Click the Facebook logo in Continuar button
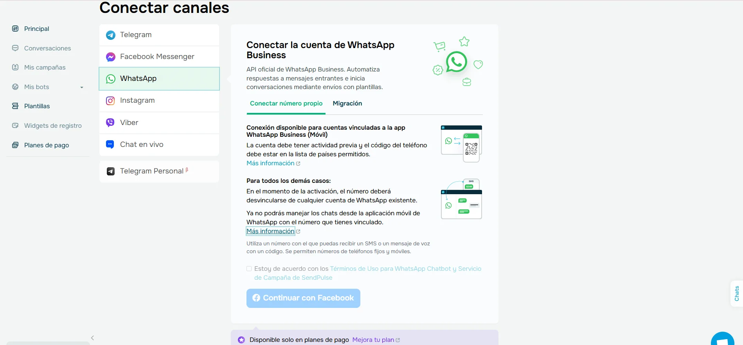743x345 pixels. 256,298
